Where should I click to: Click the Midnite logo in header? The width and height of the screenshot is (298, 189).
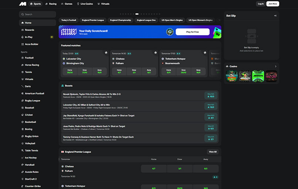point(23,4)
